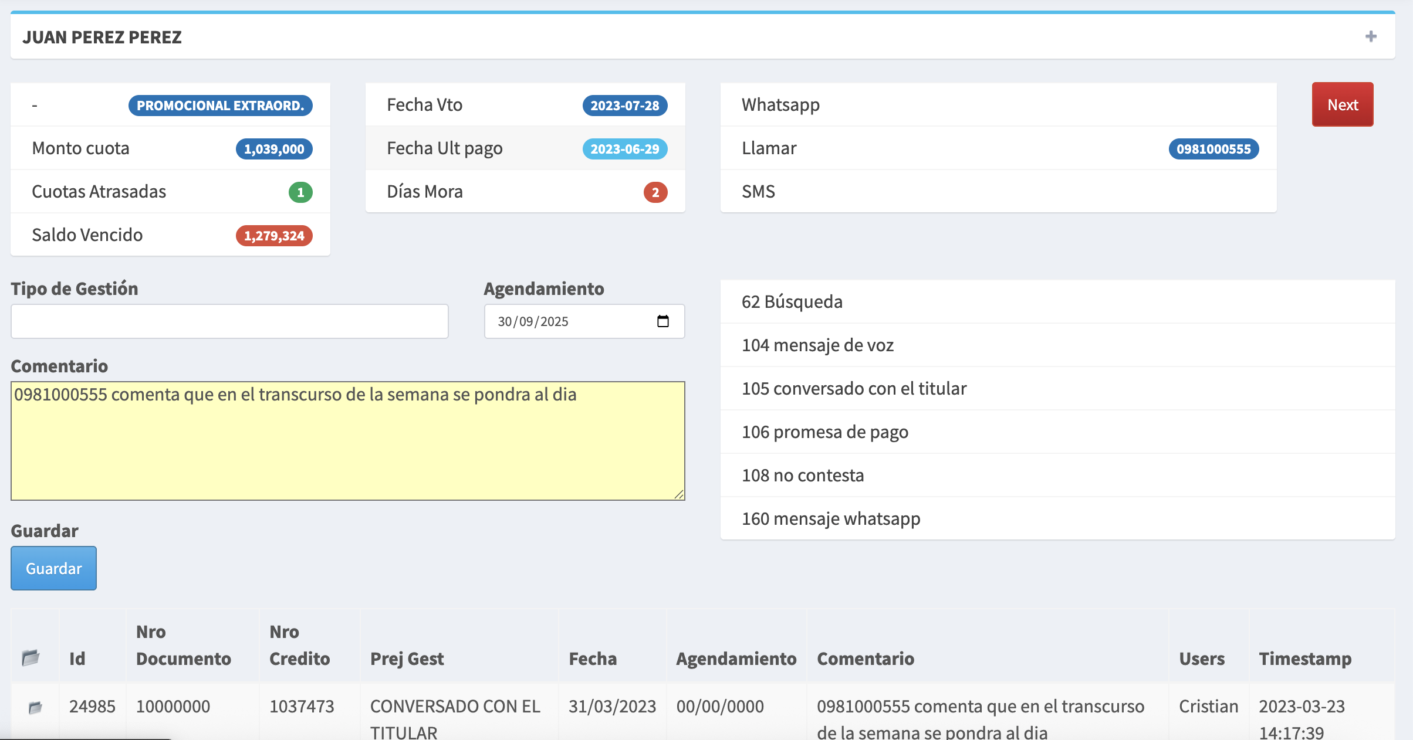1413x740 pixels.
Task: Expand the JUAN PEREZ PEREZ panel plus icon
Action: pyautogui.click(x=1371, y=36)
